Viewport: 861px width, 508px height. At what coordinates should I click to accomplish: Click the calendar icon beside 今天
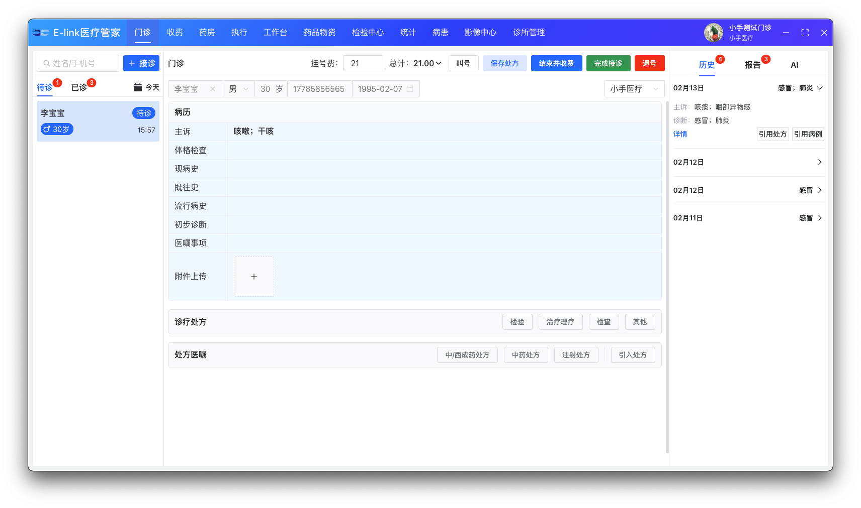137,87
